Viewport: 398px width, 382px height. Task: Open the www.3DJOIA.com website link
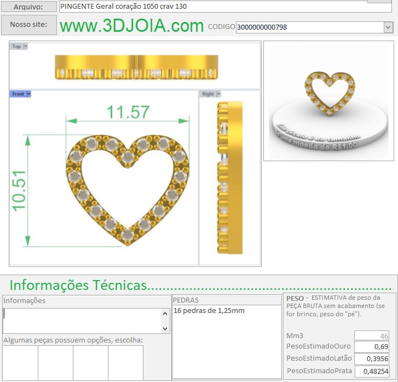point(131,26)
